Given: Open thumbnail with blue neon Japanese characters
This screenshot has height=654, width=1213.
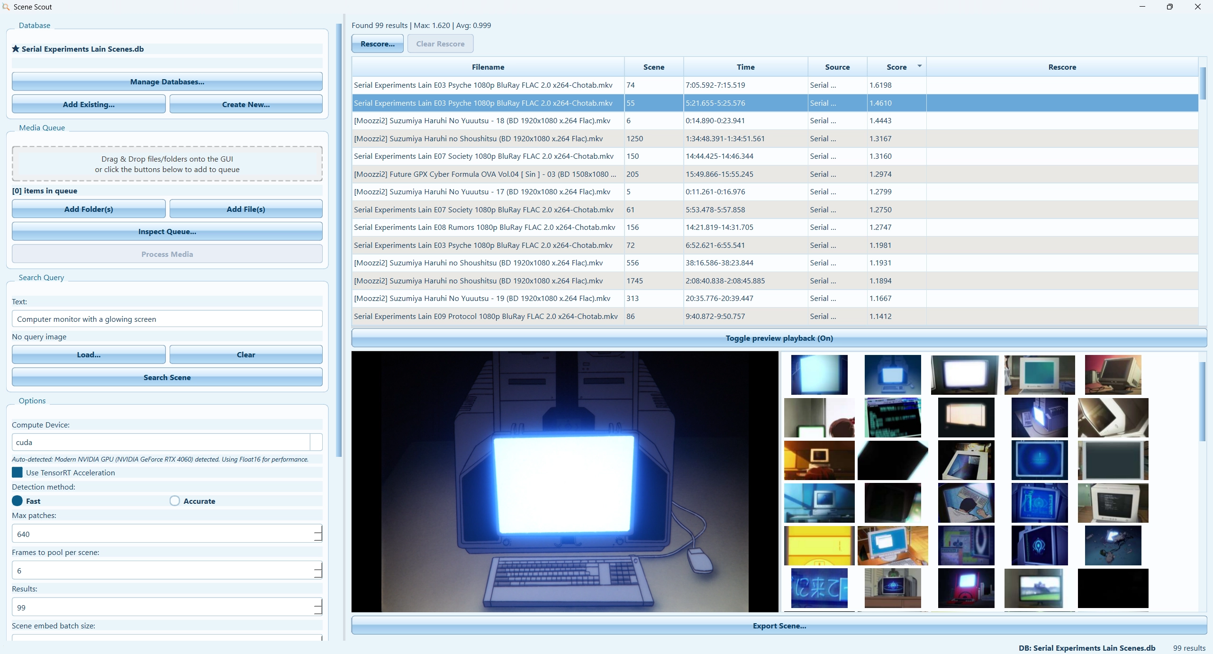Looking at the screenshot, I should coord(819,588).
